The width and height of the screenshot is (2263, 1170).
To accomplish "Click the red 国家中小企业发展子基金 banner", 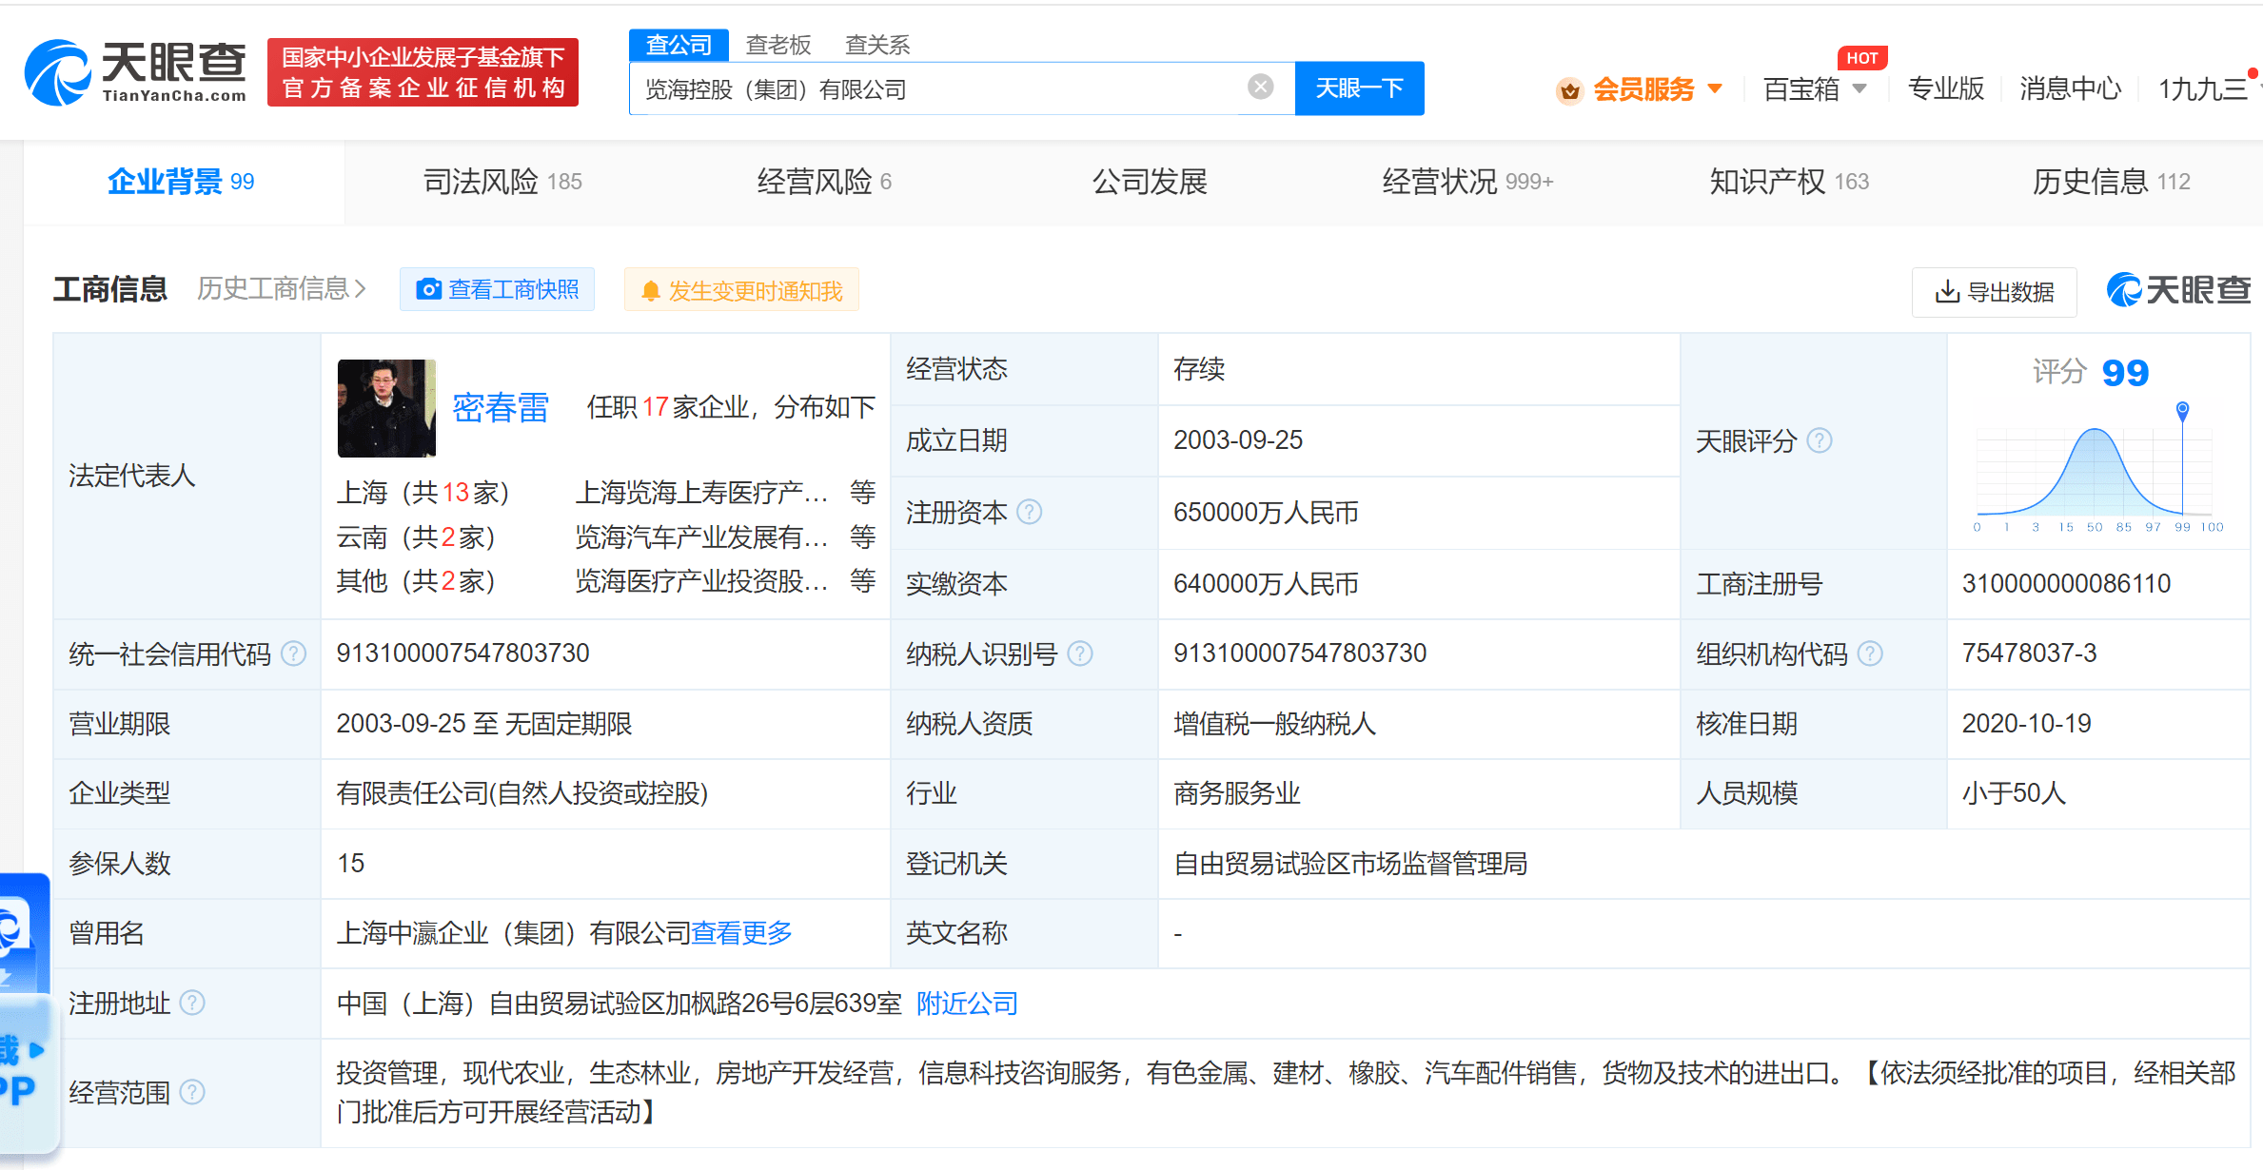I will (423, 72).
